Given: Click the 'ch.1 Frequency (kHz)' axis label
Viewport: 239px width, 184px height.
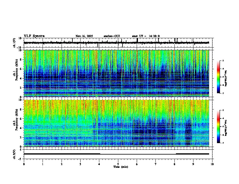Looking at the screenshot, I should [16, 70].
